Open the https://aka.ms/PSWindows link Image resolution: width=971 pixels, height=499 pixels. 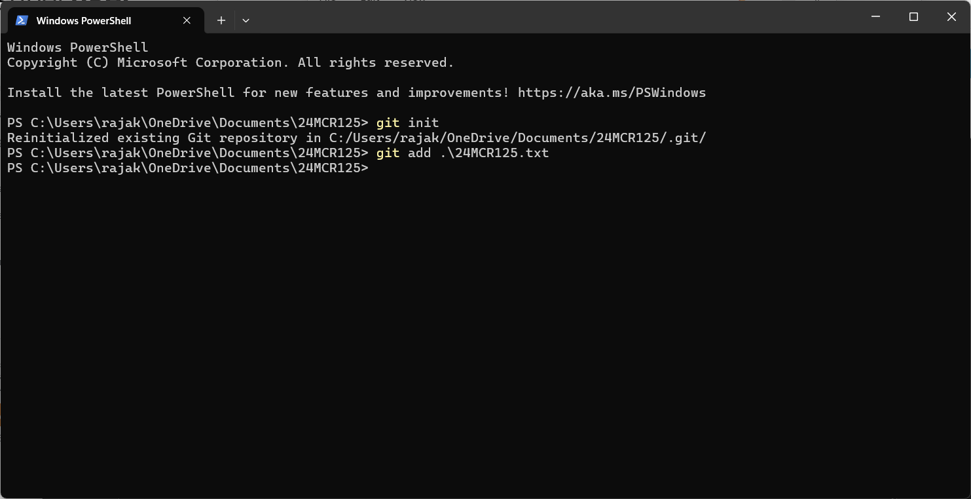point(612,93)
